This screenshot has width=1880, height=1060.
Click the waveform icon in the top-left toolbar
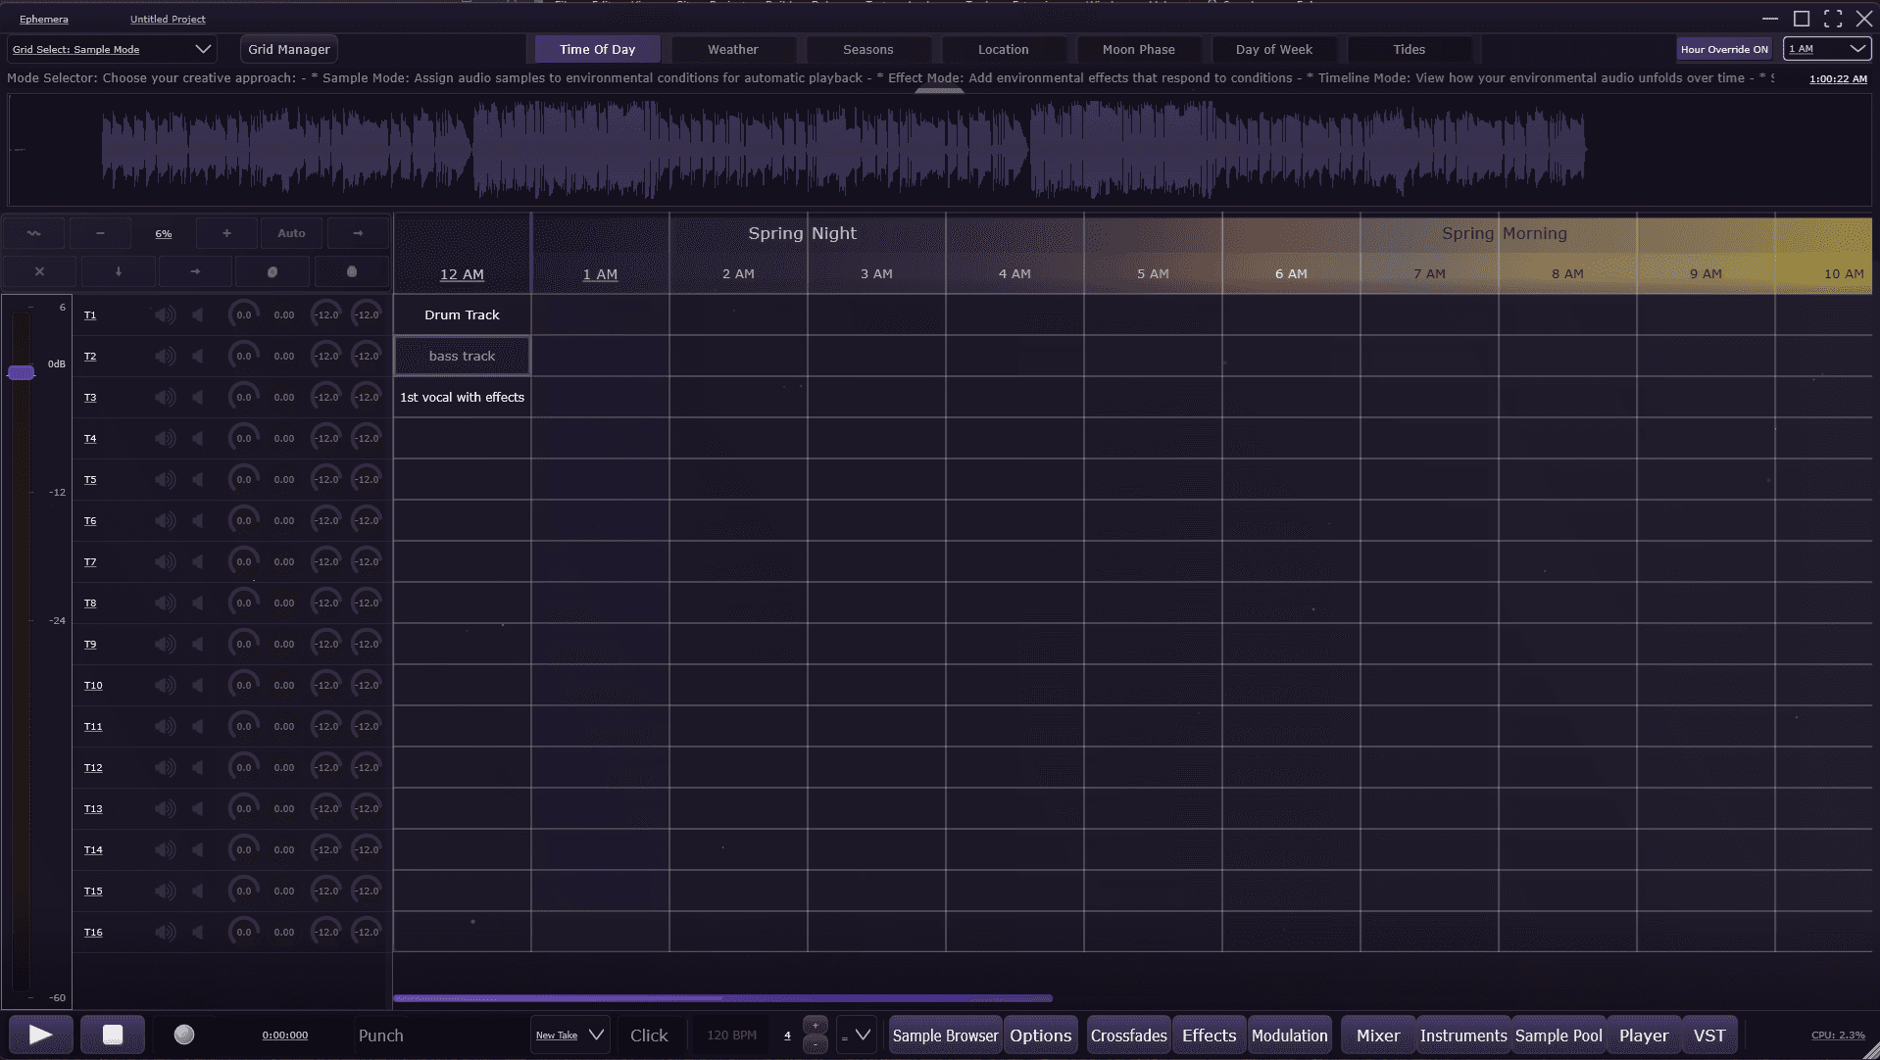click(x=33, y=233)
